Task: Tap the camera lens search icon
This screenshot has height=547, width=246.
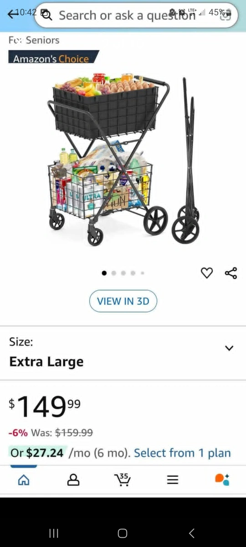Action: coord(225,15)
